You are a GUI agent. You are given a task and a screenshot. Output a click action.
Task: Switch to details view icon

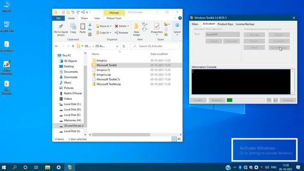(174, 139)
